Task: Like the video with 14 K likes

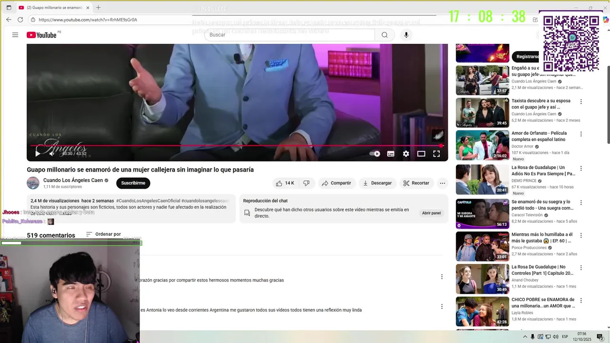Action: point(285,183)
